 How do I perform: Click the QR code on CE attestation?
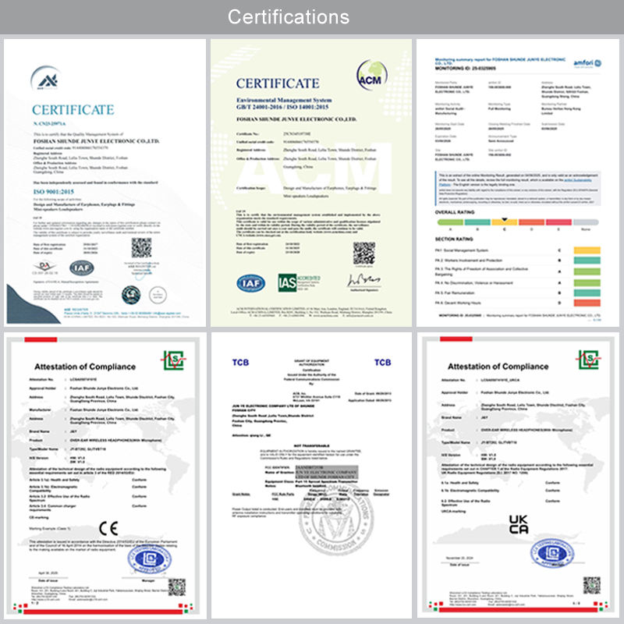pyautogui.click(x=177, y=587)
